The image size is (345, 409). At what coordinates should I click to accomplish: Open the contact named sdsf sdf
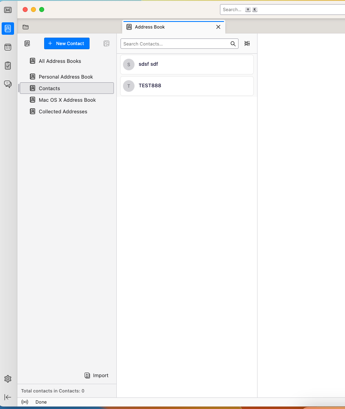tap(187, 64)
